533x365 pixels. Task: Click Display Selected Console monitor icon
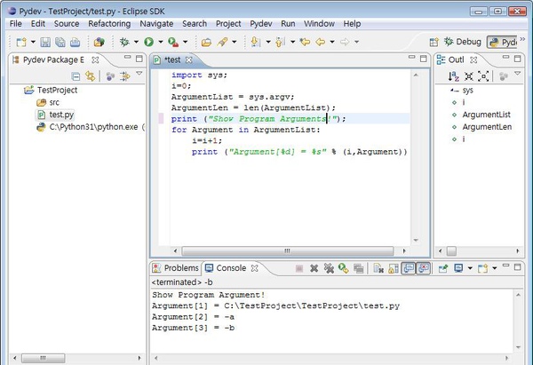pyautogui.click(x=458, y=268)
